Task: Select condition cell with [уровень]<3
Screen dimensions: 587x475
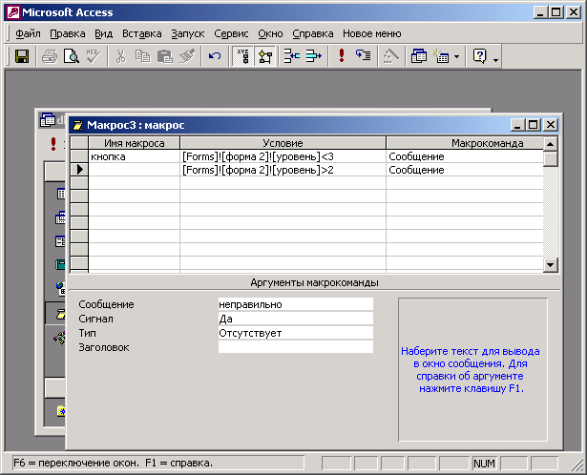Action: coord(283,156)
